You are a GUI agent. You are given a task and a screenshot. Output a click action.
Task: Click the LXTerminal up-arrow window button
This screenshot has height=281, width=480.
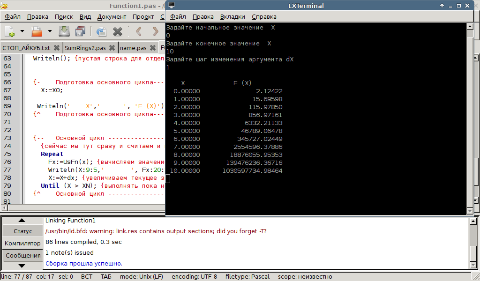point(442,6)
